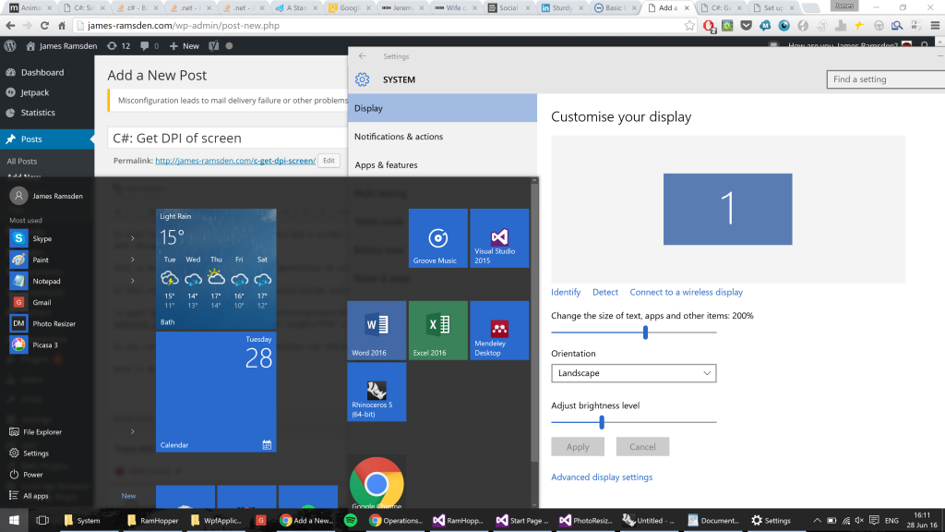Open the 12 pending updates in the admin bar
The height and width of the screenshot is (532, 945).
tap(118, 46)
